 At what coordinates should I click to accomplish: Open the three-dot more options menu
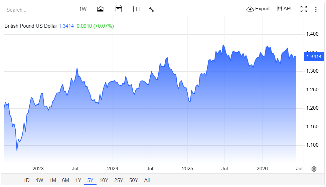tap(316, 9)
